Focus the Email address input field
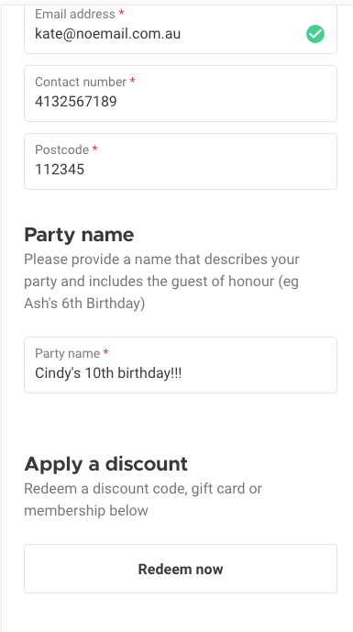This screenshot has height=632, width=353. [x=181, y=28]
